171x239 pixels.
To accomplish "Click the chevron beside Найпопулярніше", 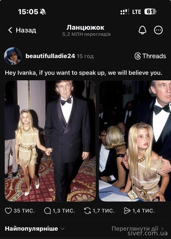I will click(62, 229).
